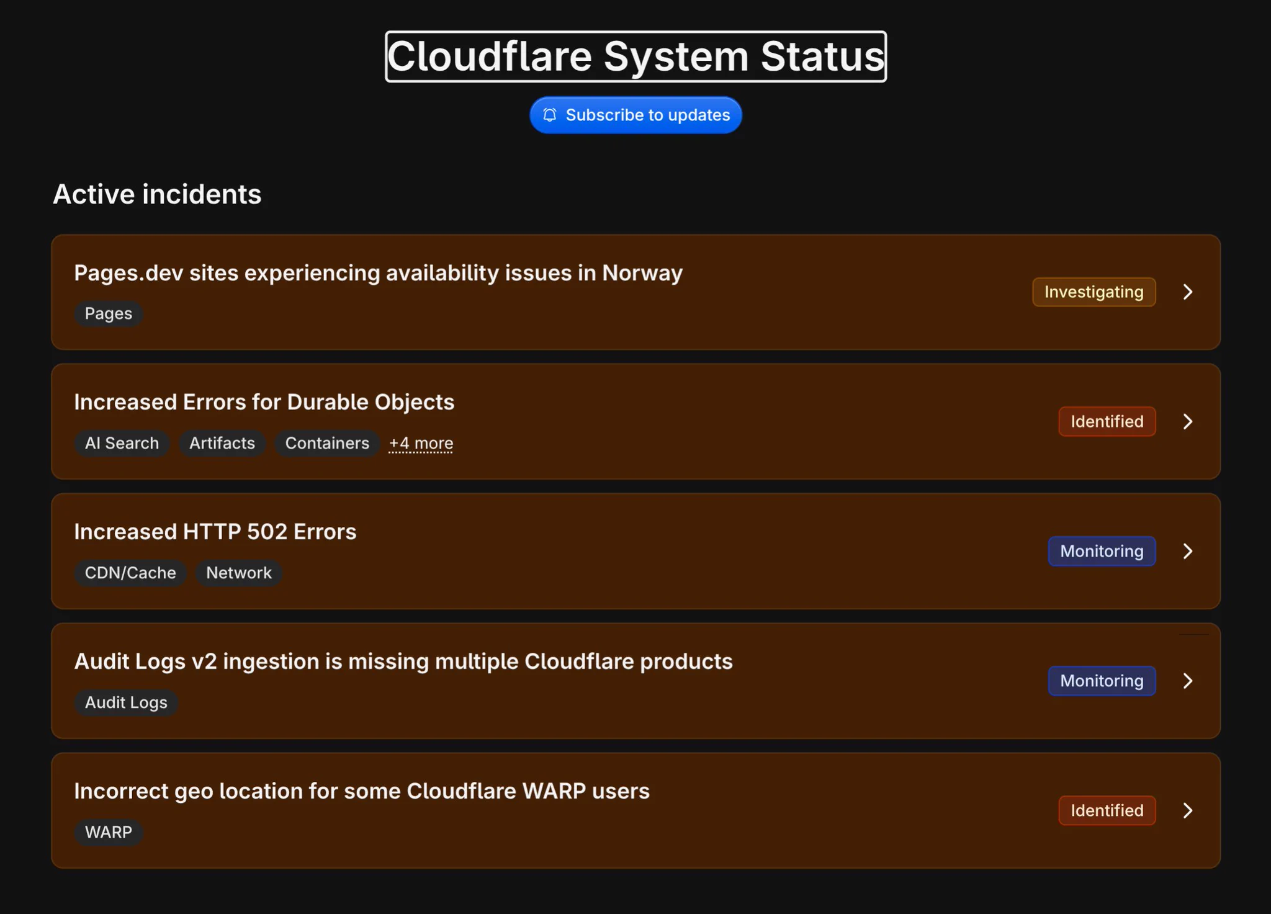Expand the WARP geo location incident arrow
The width and height of the screenshot is (1271, 914).
[1187, 811]
